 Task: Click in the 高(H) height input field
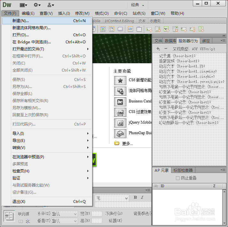tap(97, 221)
